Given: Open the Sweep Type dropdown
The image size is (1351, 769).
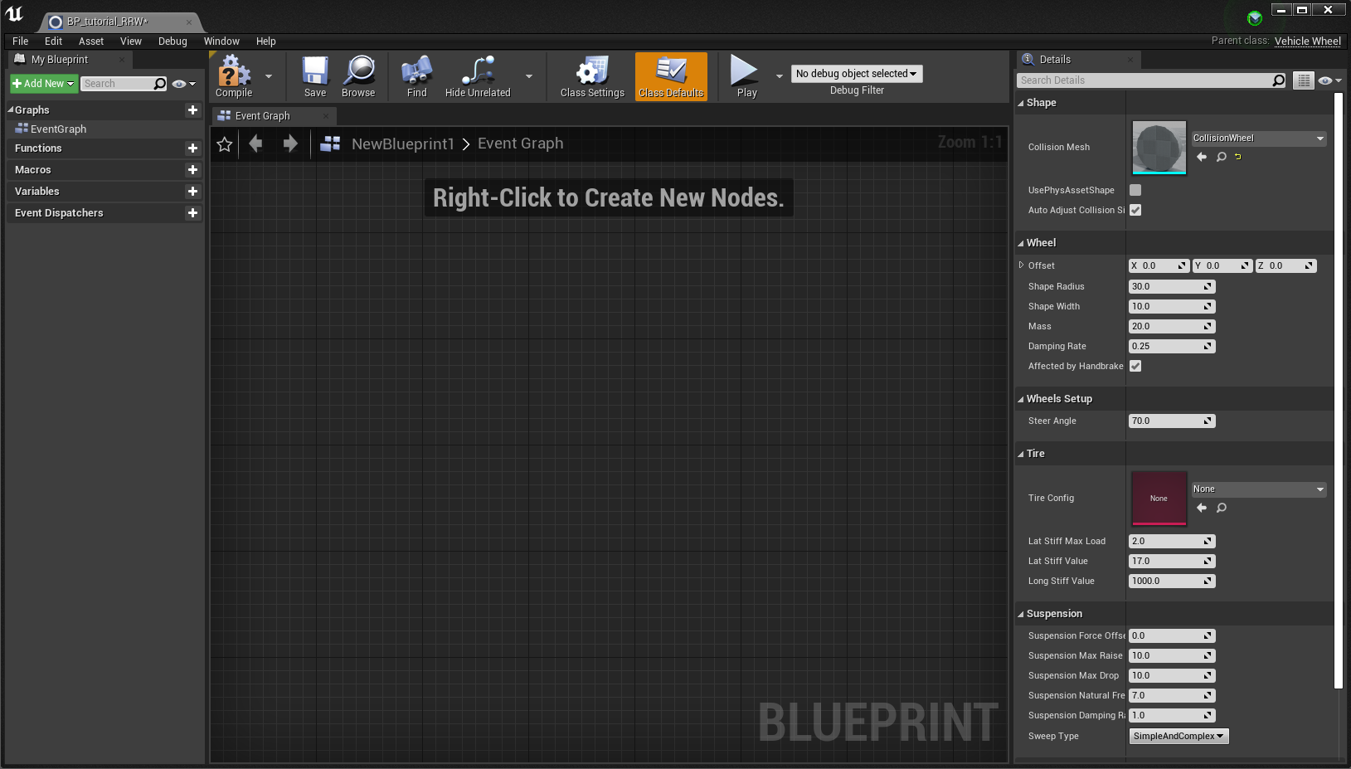Looking at the screenshot, I should [1178, 736].
